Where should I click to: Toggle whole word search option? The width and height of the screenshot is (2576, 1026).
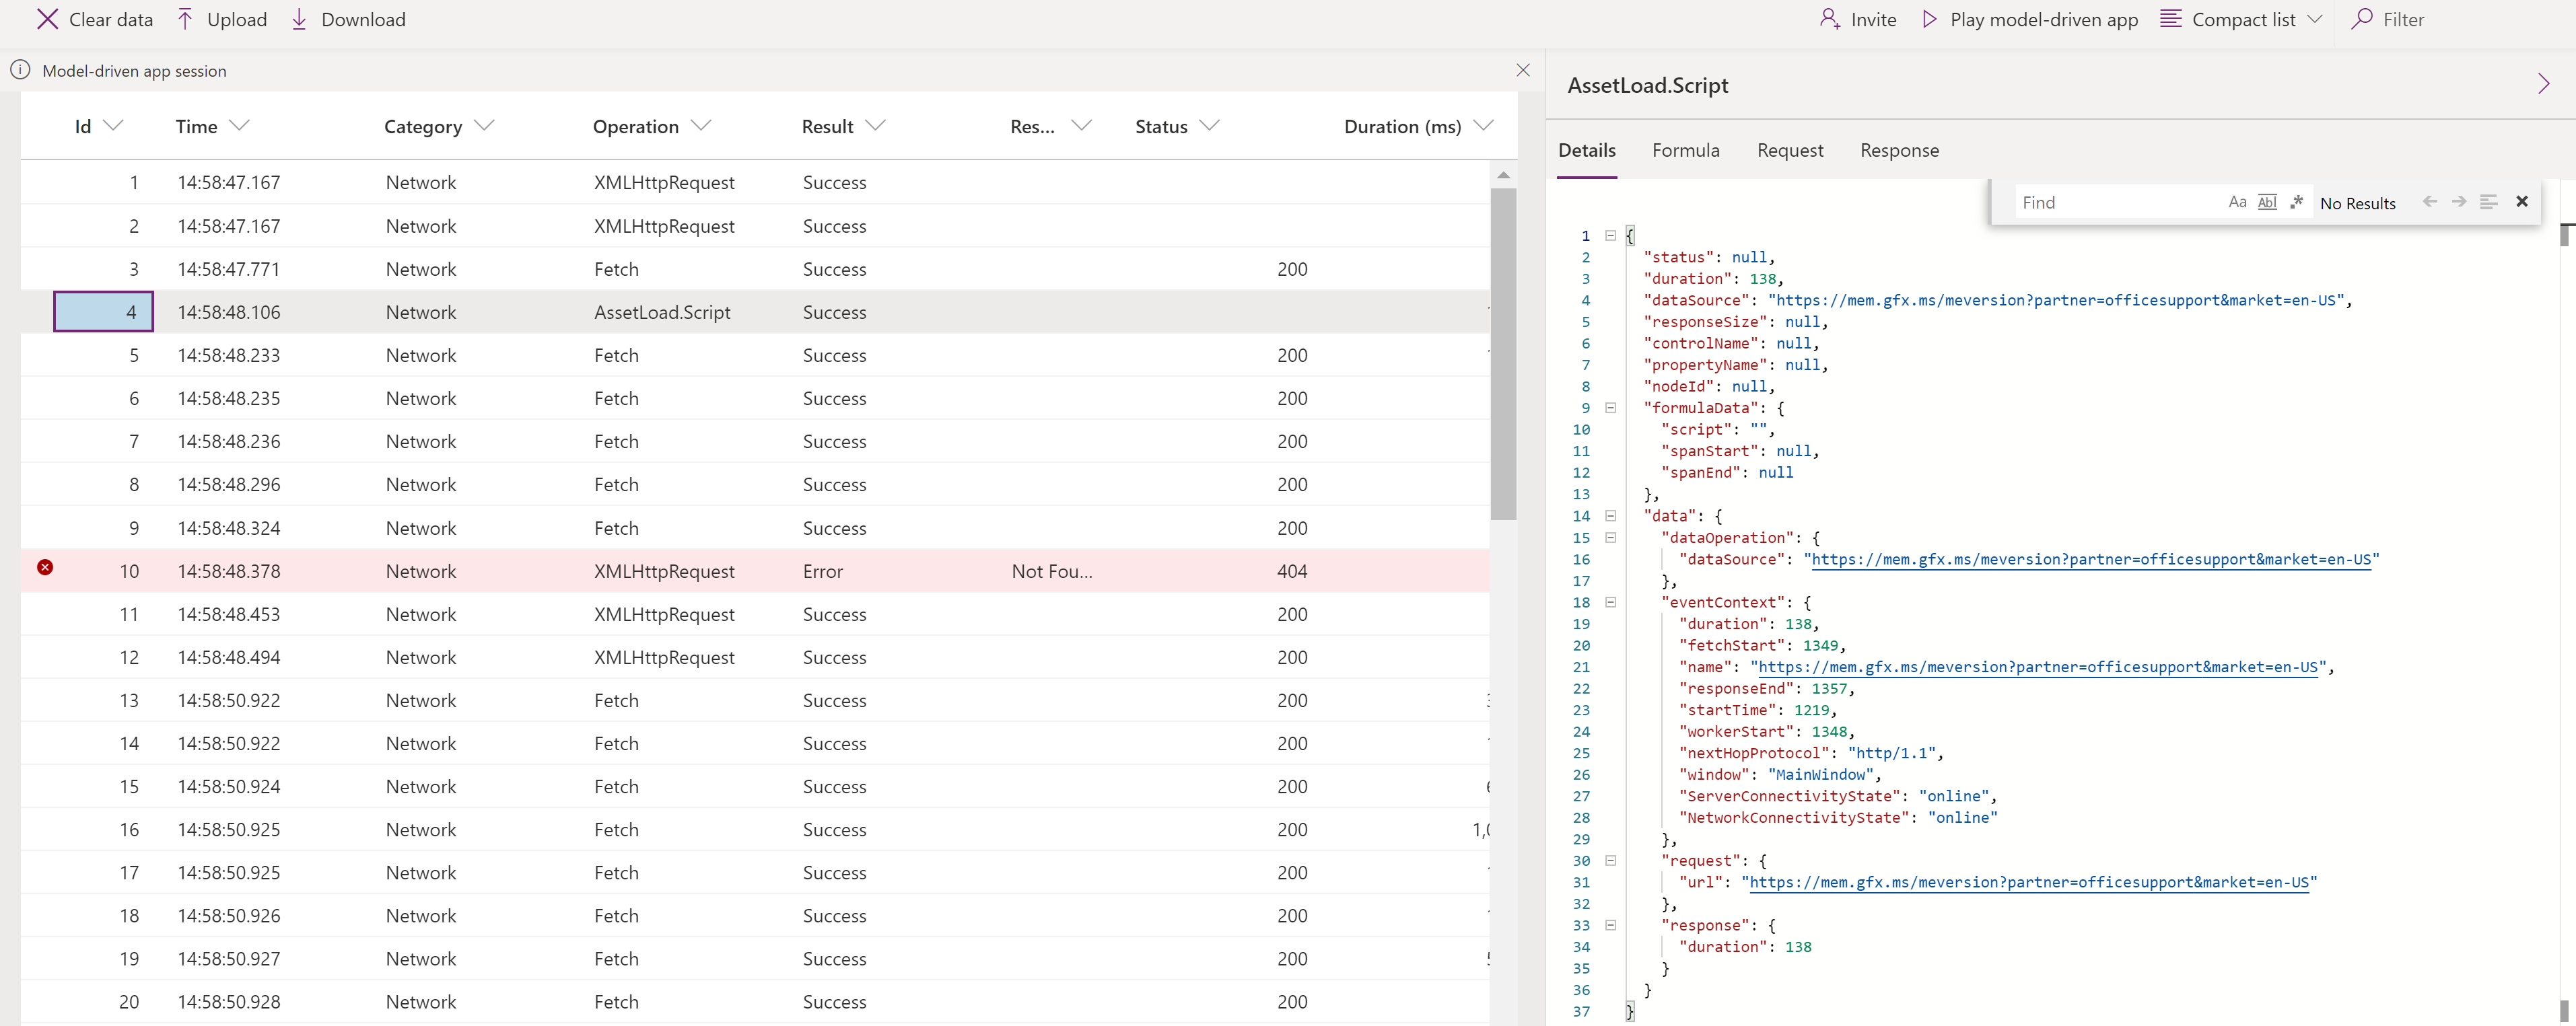(2264, 202)
